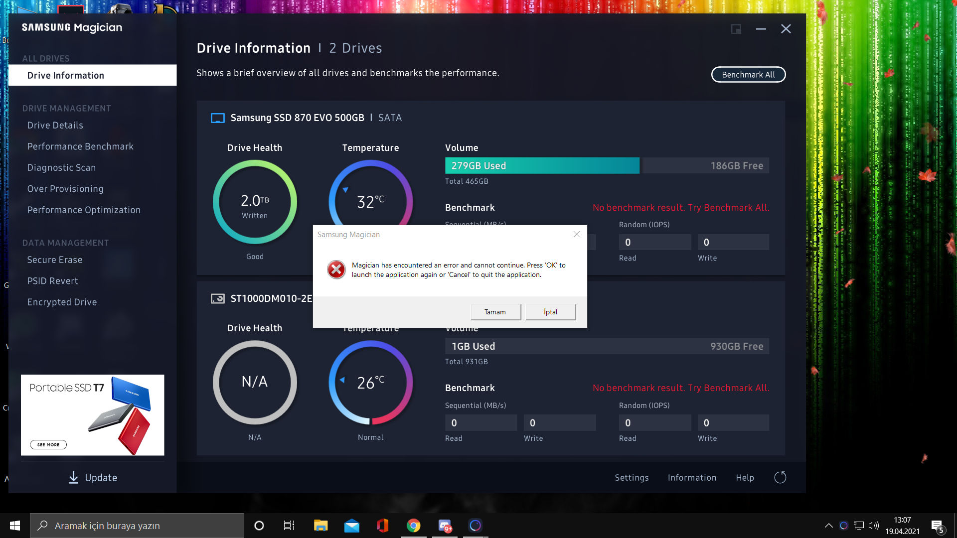Click the SSD's 'No benchmark result' message

681,208
